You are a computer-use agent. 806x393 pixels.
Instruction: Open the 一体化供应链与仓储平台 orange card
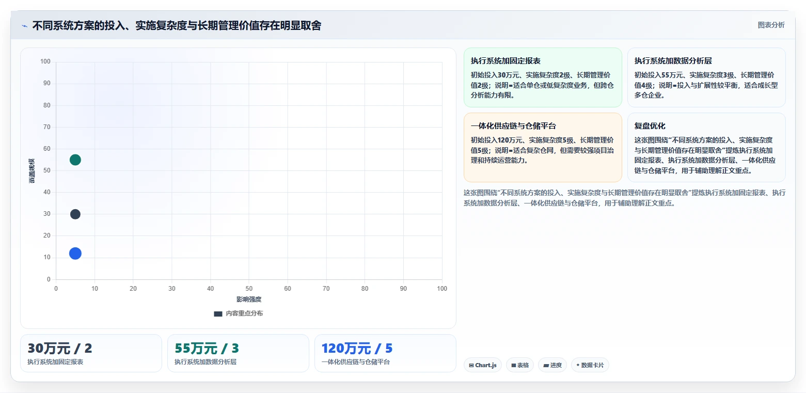(543, 147)
